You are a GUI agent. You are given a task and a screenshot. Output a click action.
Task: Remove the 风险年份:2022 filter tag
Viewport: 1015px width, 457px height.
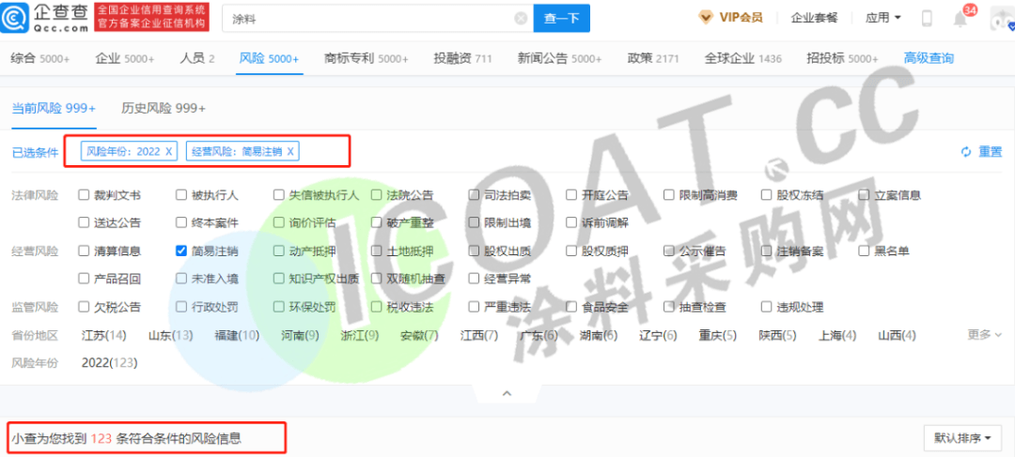169,151
